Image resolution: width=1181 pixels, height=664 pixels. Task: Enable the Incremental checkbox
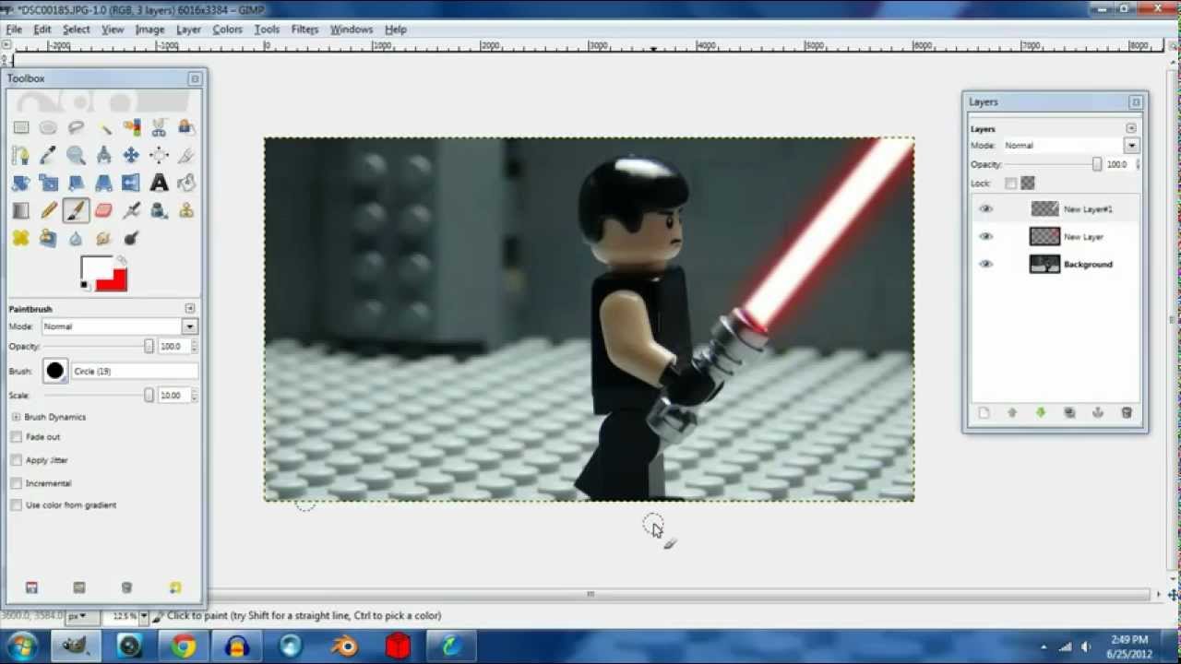[16, 483]
